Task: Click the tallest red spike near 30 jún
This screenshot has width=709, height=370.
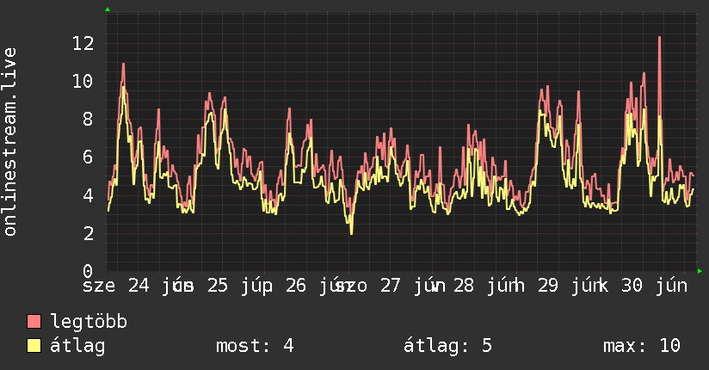Action: (659, 38)
